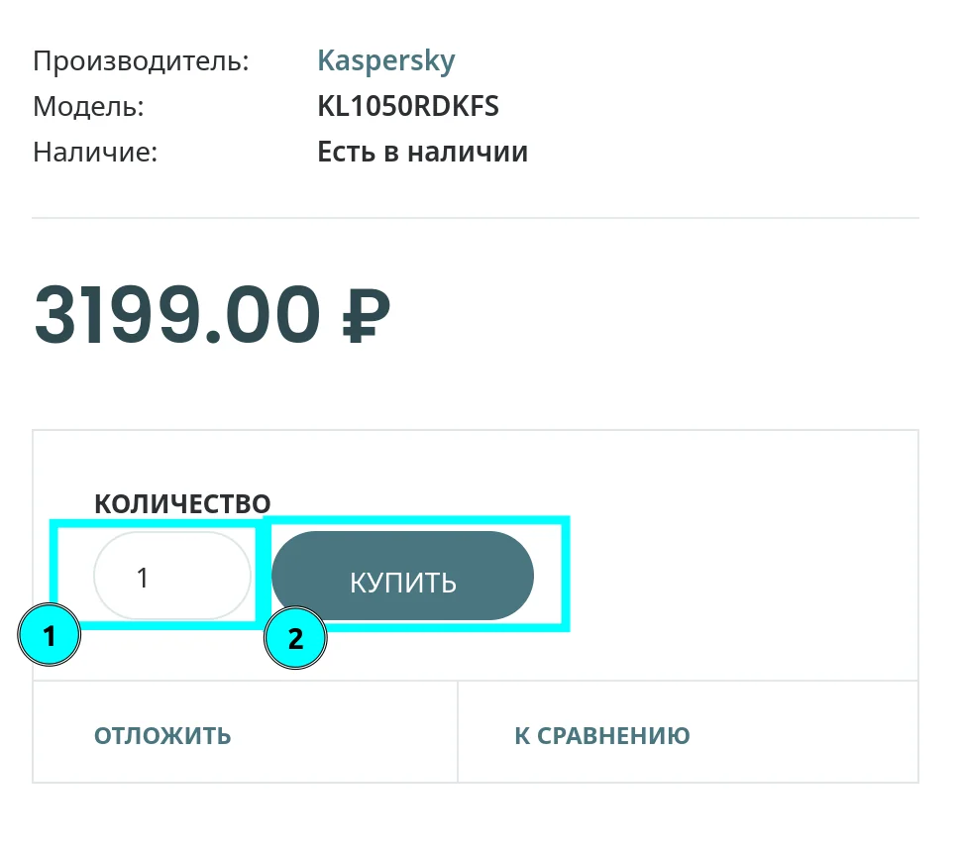This screenshot has height=856, width=964.
Task: Click the 3199.00 price amount
Action: (x=177, y=315)
